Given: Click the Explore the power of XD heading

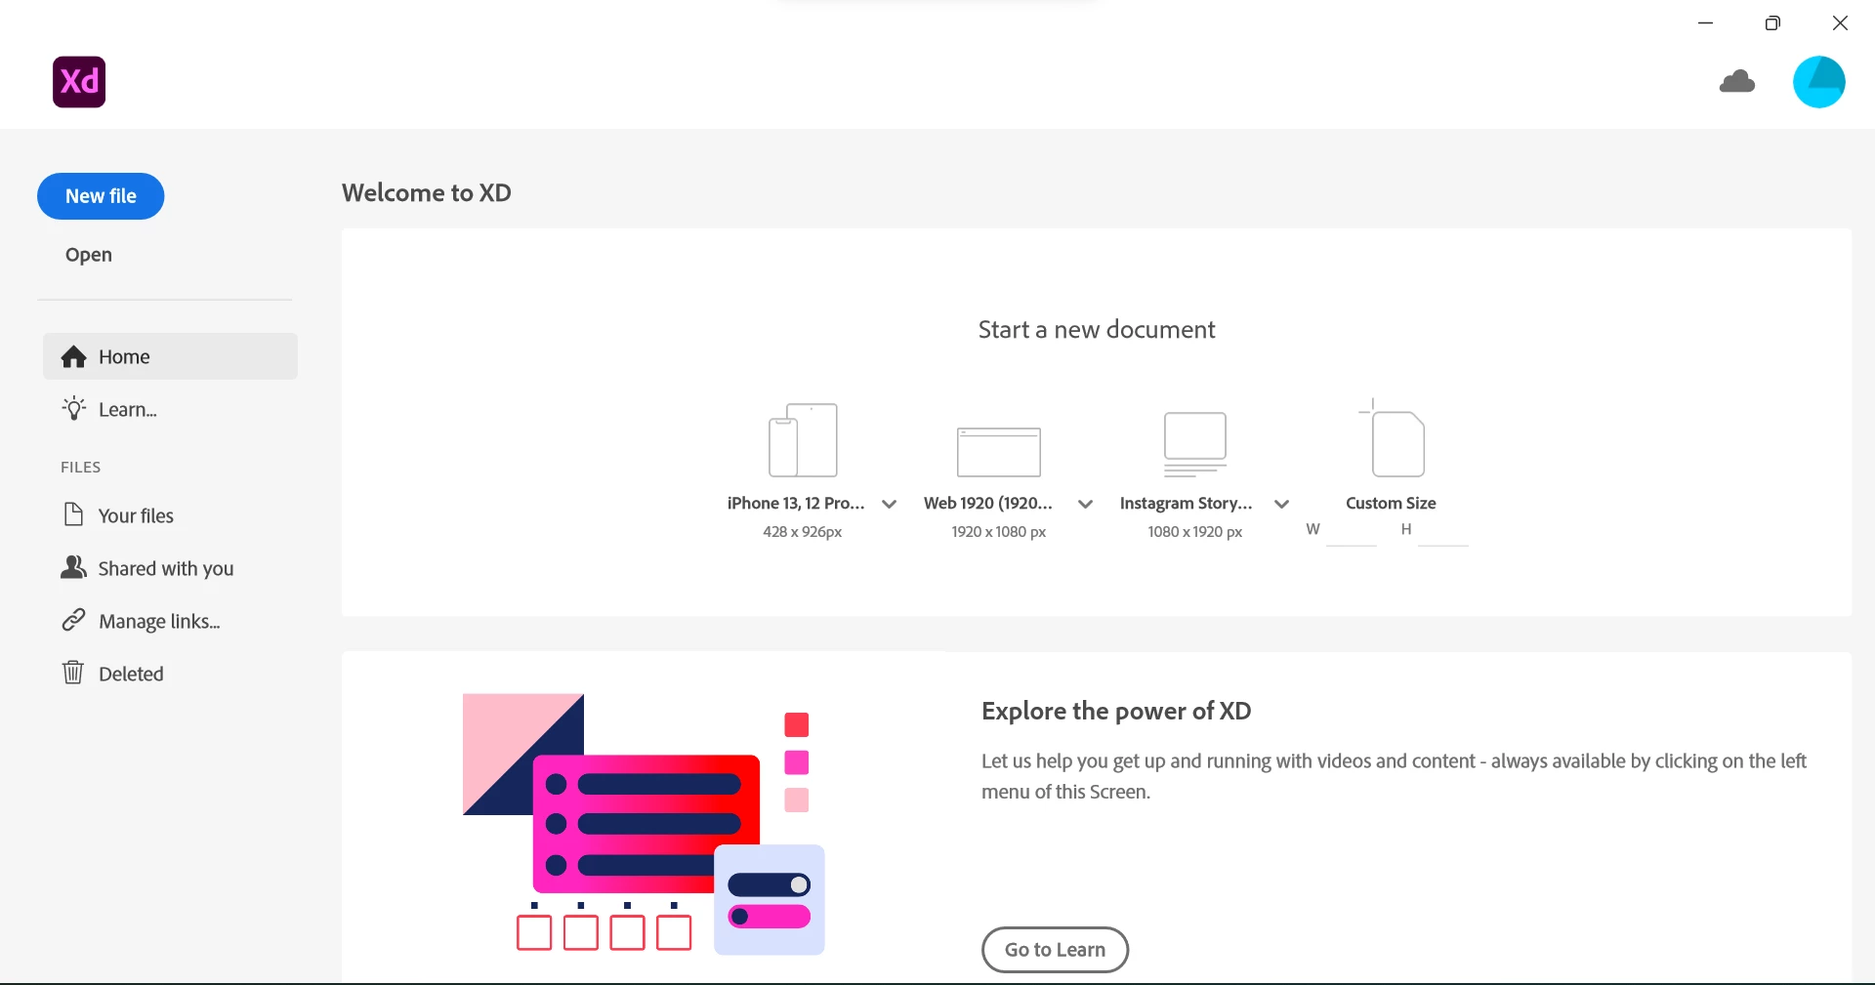Looking at the screenshot, I should (1116, 711).
